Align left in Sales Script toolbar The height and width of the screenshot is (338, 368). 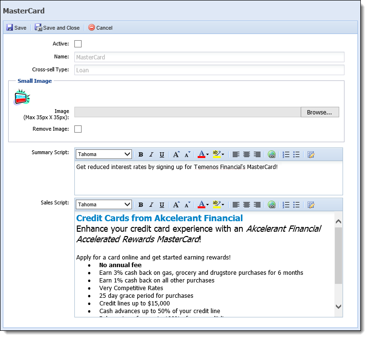(236, 205)
